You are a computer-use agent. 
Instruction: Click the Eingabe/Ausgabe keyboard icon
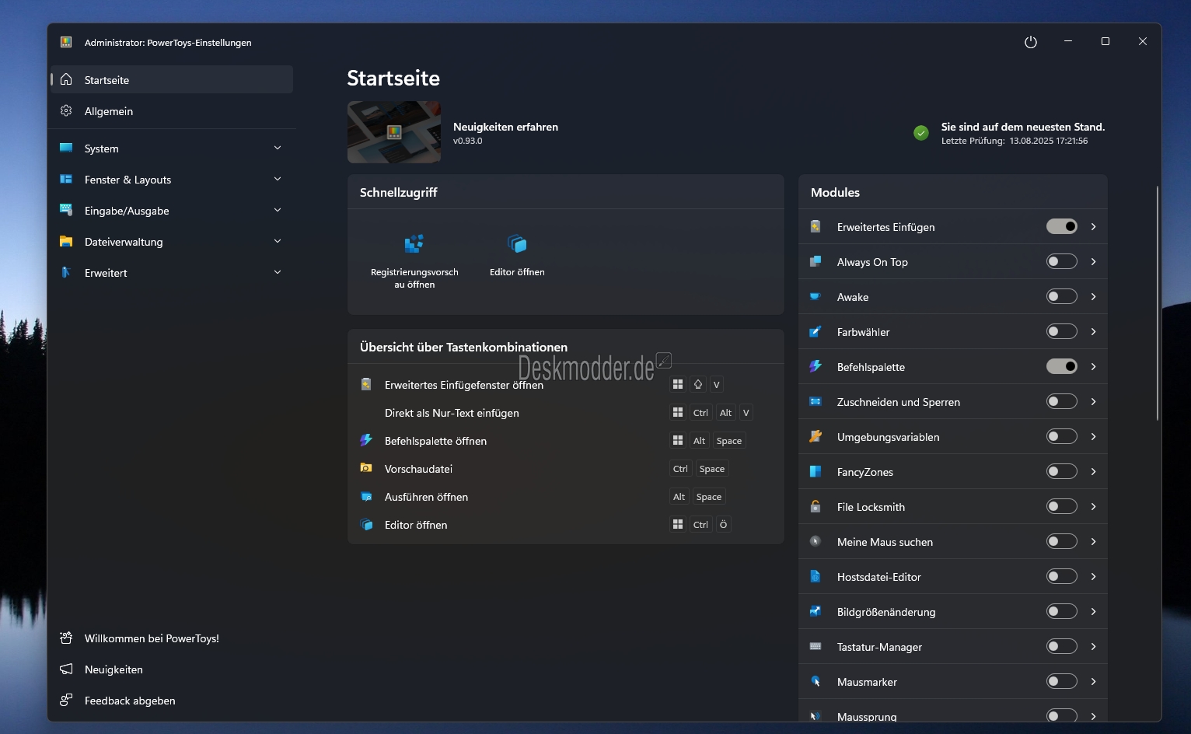66,210
